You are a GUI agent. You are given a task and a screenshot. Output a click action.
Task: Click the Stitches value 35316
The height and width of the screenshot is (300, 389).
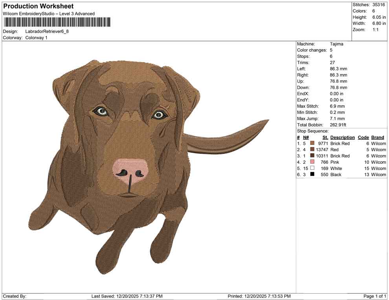[x=379, y=5]
